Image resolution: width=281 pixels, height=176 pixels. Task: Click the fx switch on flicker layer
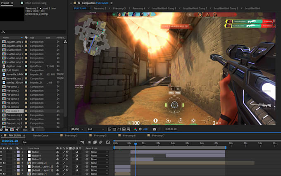coord(67,152)
